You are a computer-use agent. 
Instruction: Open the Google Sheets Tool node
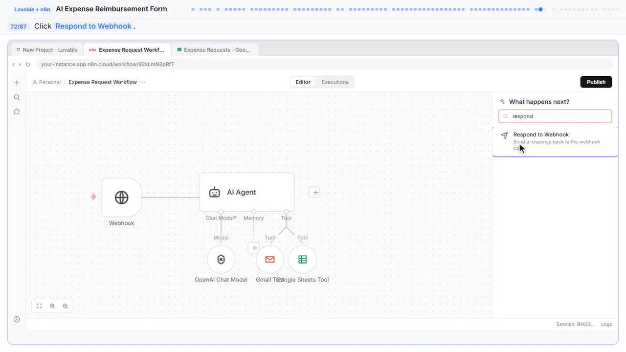point(303,260)
